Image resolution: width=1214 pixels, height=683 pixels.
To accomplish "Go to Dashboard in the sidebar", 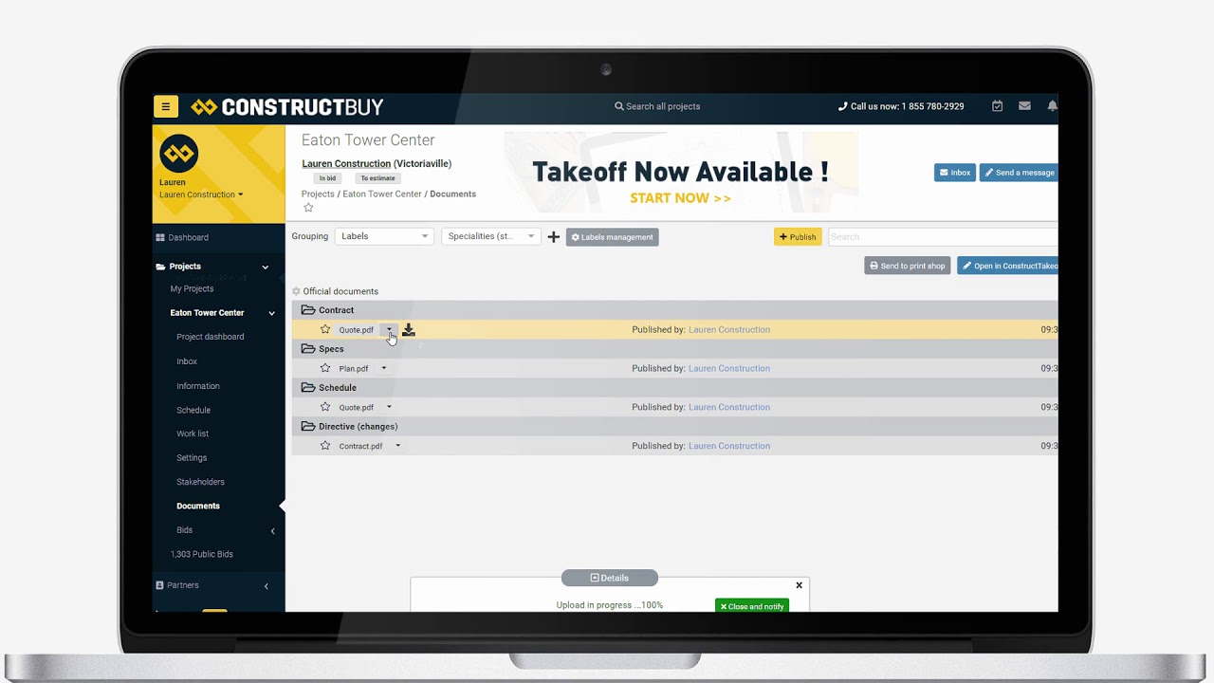I will [182, 237].
